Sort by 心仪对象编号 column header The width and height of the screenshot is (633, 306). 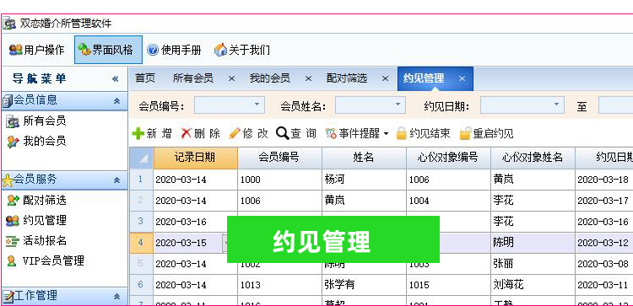pyautogui.click(x=448, y=158)
